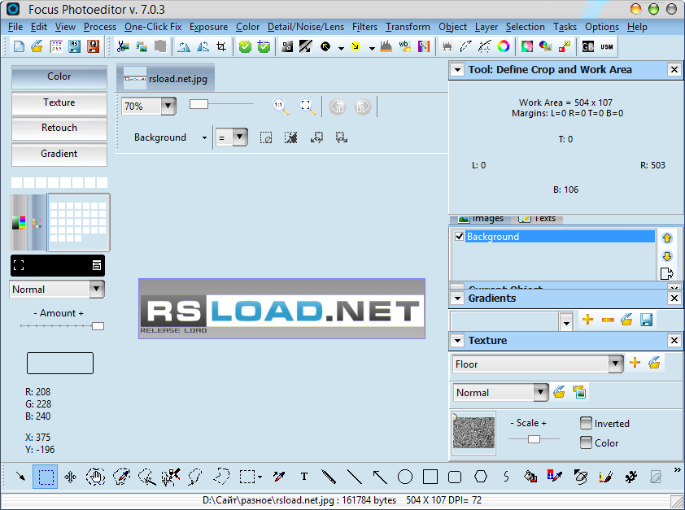Click the USM unsharp mask icon
685x510 pixels.
[x=607, y=46]
